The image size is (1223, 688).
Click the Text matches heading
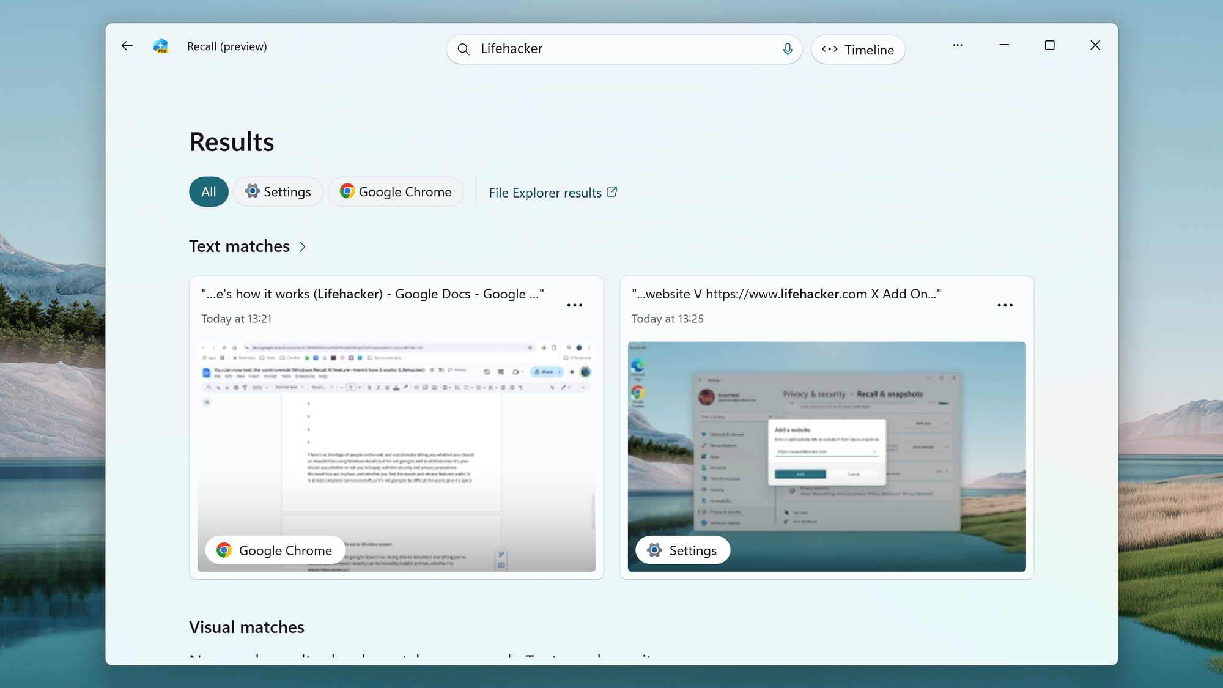point(239,246)
